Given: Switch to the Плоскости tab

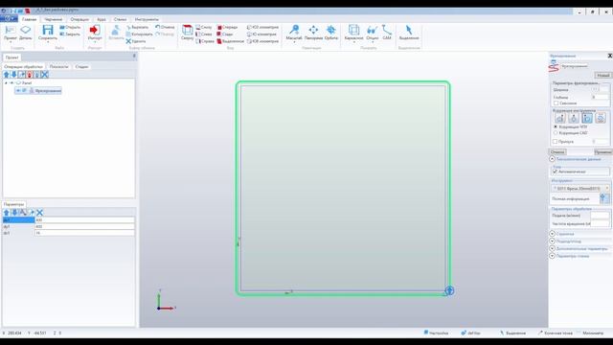Looking at the screenshot, I should click(58, 67).
